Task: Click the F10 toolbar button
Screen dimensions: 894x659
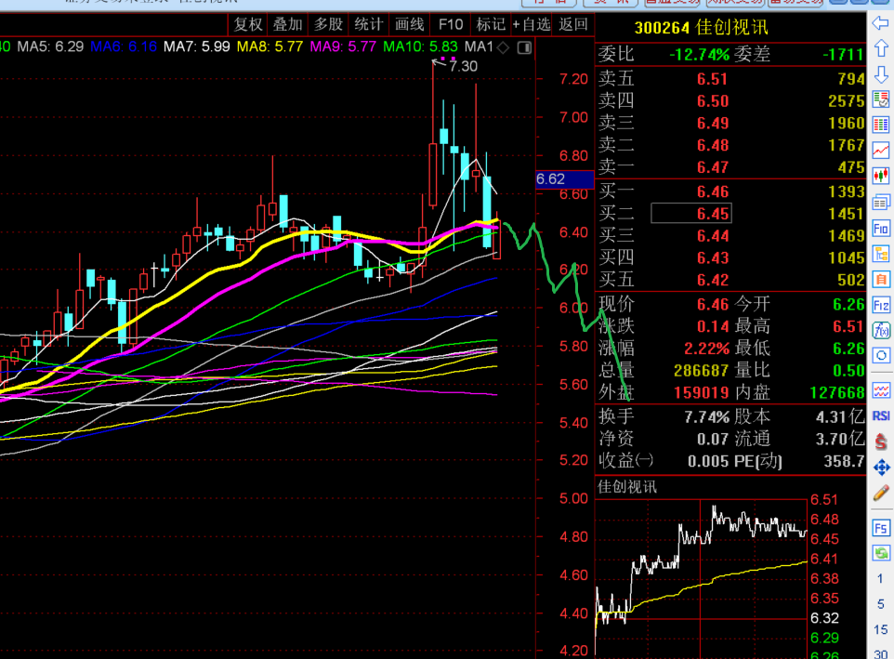Action: click(x=451, y=24)
